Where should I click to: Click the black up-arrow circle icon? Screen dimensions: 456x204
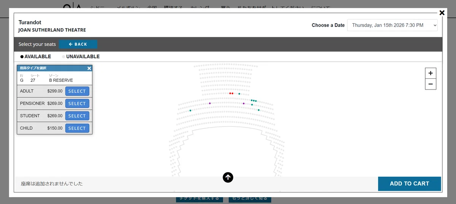(228, 177)
